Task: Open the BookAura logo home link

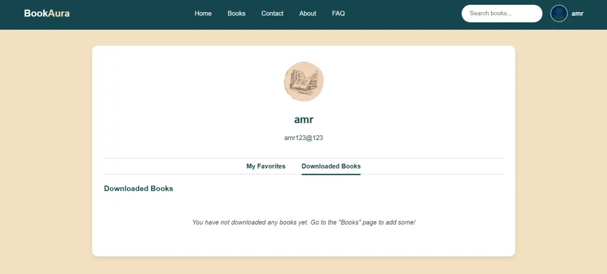Action: (x=47, y=13)
